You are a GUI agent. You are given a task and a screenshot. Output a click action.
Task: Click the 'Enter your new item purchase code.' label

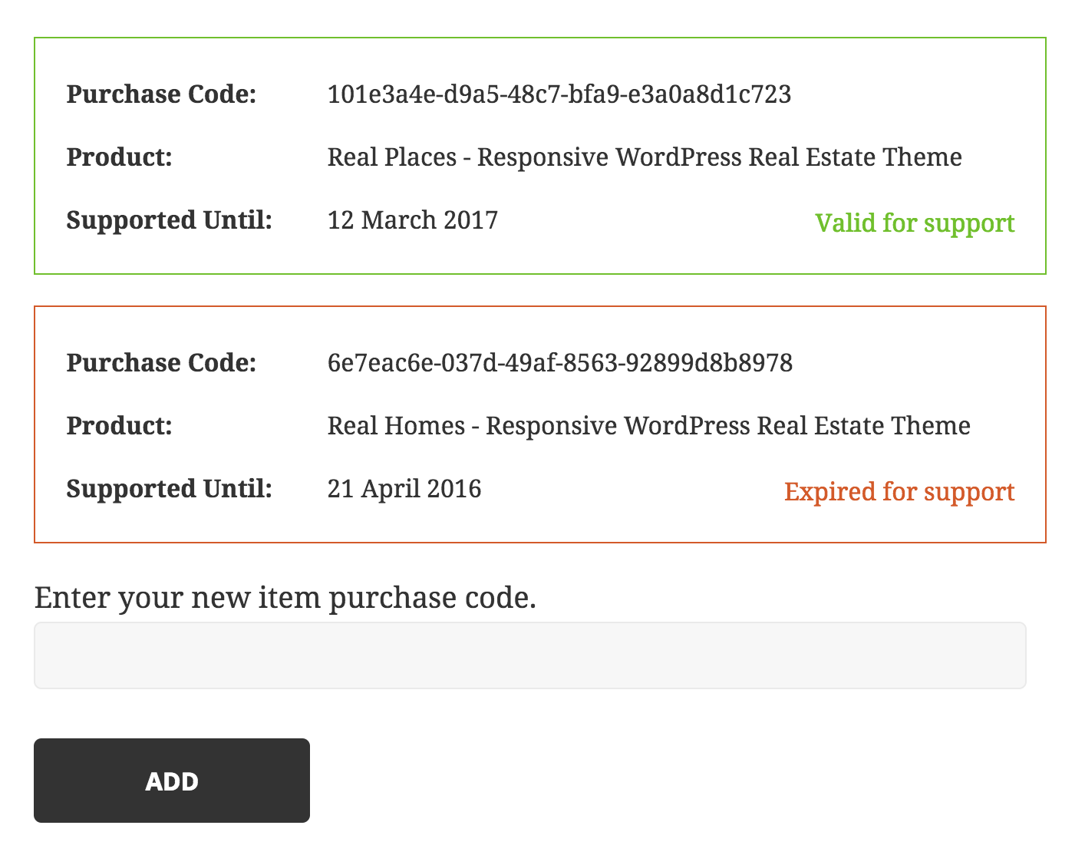click(285, 597)
